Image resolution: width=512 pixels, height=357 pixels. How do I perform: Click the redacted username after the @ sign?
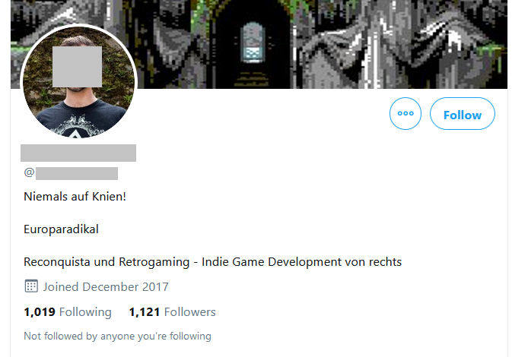[77, 173]
